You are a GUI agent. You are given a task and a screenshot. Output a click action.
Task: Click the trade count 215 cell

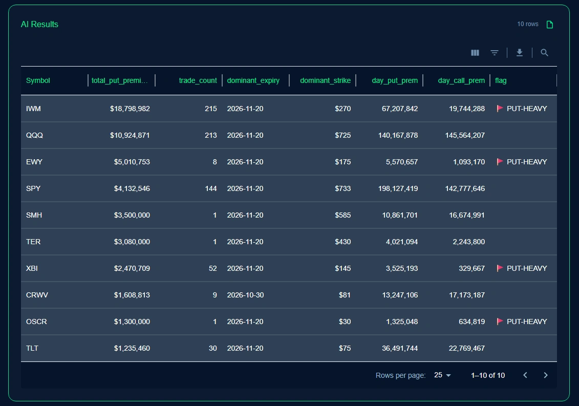tap(211, 109)
